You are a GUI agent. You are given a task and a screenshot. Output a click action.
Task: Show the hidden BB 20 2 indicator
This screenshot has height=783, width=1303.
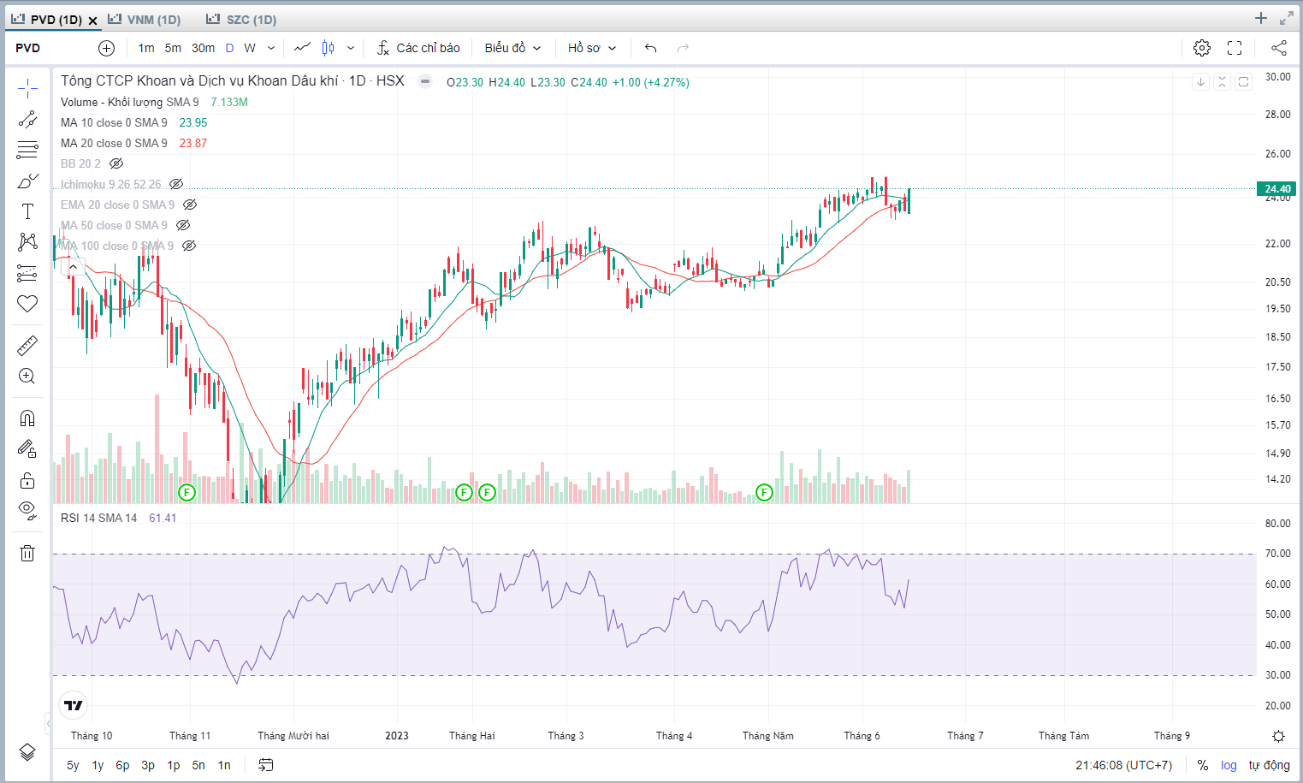[x=116, y=163]
